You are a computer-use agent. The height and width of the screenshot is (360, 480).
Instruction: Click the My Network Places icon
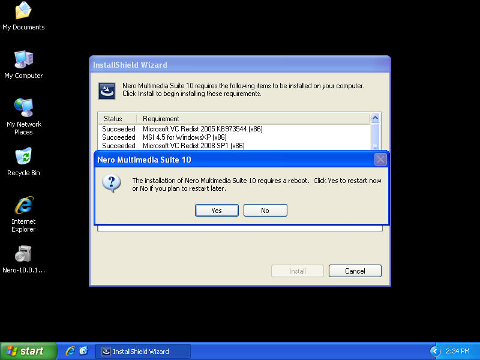coord(23,109)
